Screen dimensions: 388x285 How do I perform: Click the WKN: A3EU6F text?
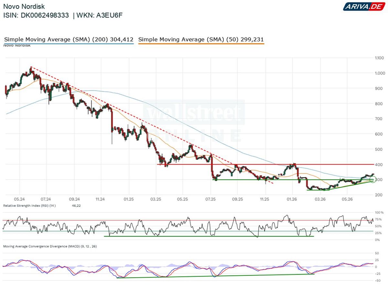100,15
